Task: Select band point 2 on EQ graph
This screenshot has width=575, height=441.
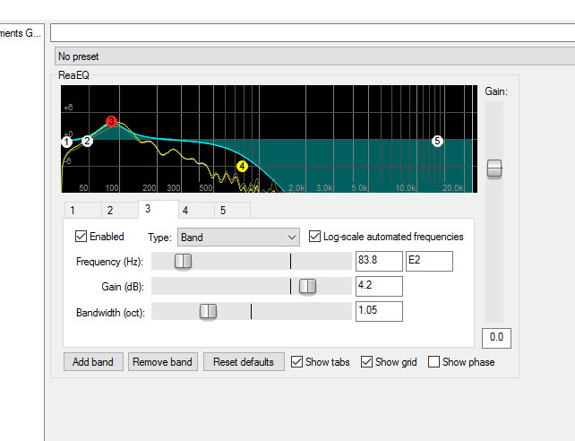Action: tap(87, 141)
